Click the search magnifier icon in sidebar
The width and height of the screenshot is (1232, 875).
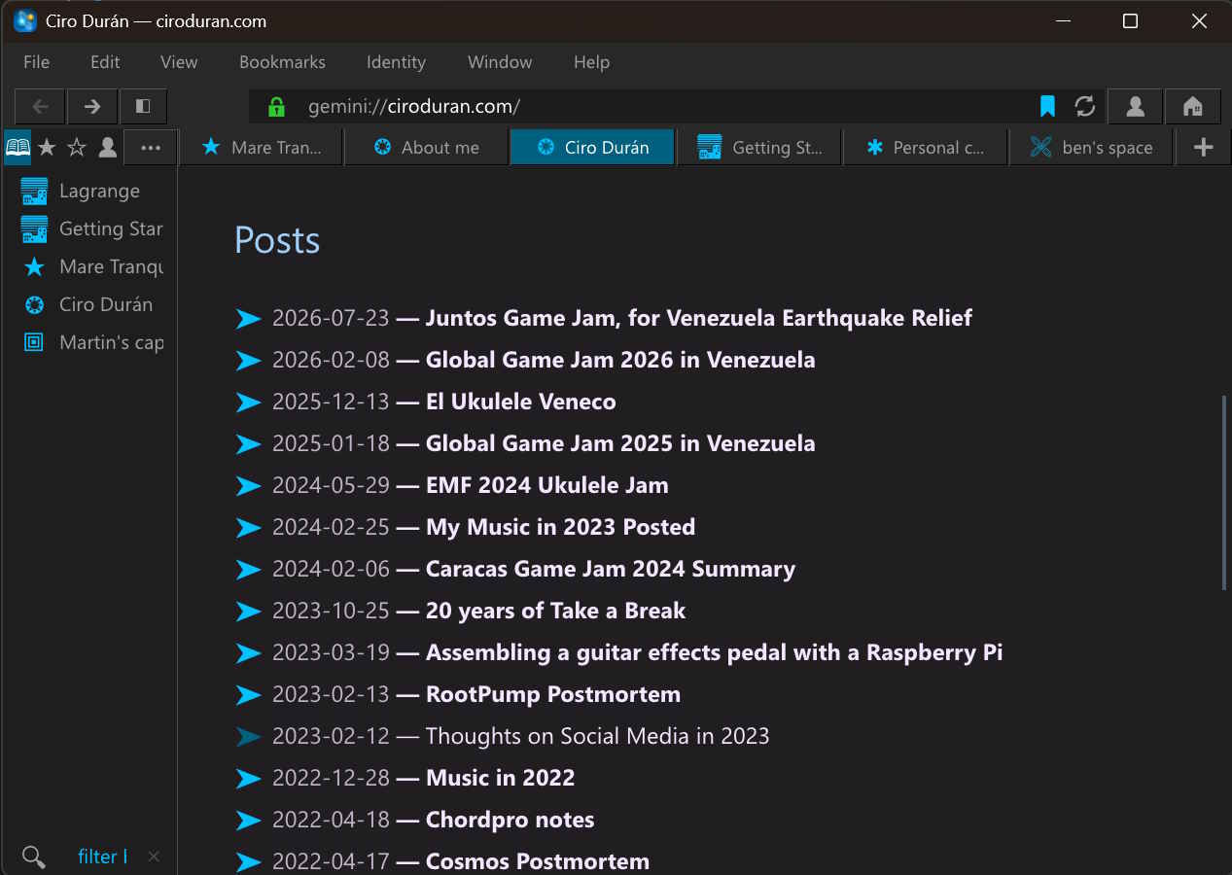pyautogui.click(x=34, y=857)
